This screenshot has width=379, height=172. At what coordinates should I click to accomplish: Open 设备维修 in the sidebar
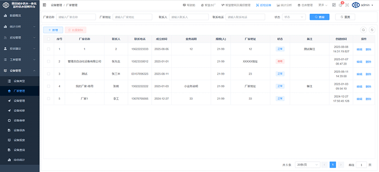pyautogui.click(x=19, y=120)
